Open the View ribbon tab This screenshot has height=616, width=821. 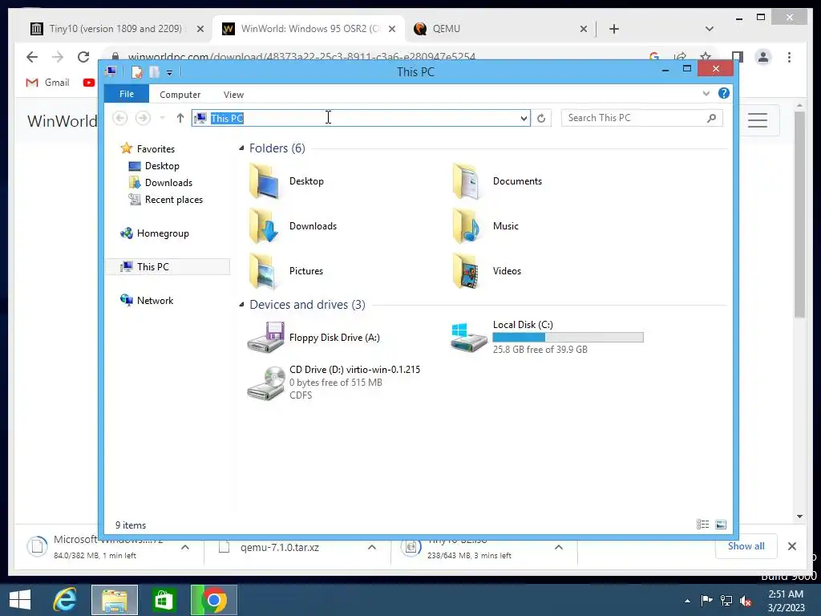click(233, 95)
